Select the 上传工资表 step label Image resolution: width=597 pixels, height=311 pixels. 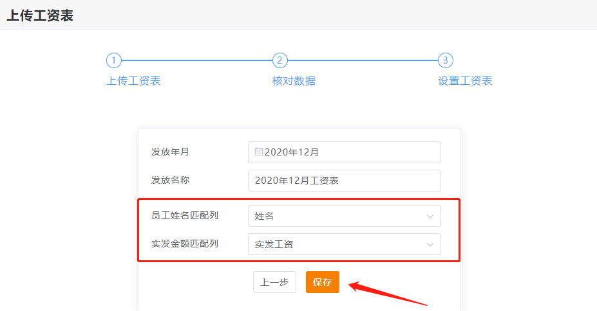[133, 81]
